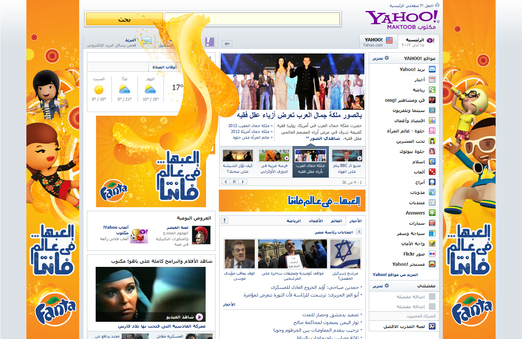The image size is (522, 339).
Task: Open the اقتصاد وأعمال icon
Action: coord(432,120)
